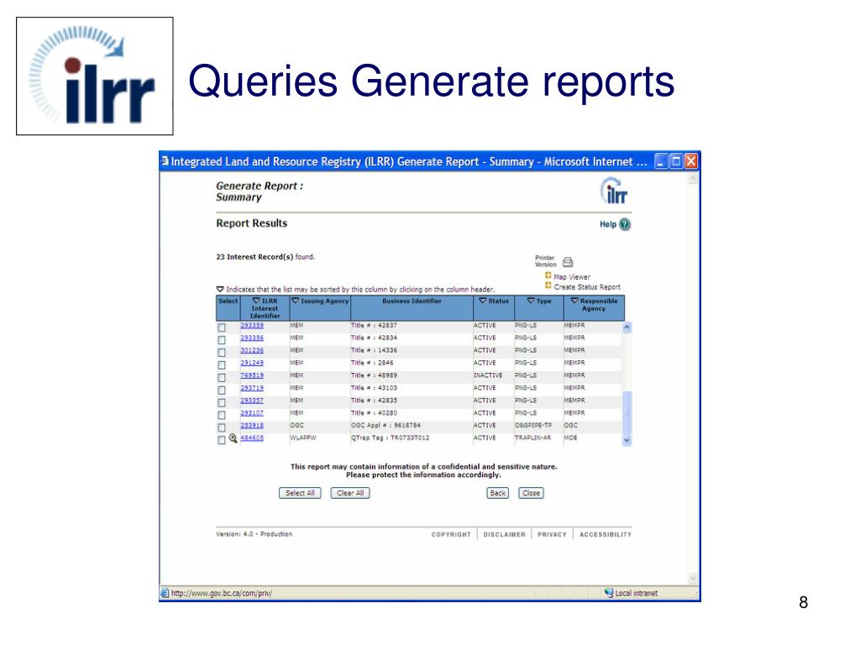
Task: Open the Create Status Report link
Action: (587, 287)
